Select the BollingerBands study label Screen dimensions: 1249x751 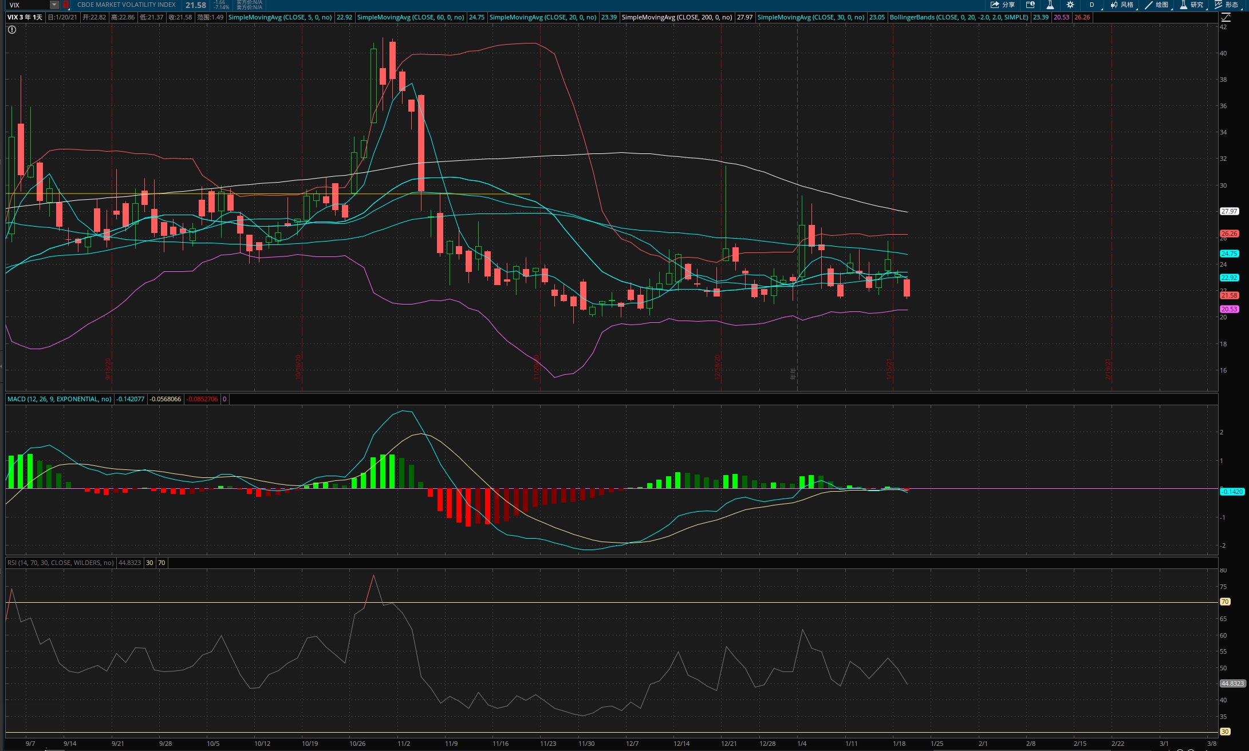tap(959, 17)
